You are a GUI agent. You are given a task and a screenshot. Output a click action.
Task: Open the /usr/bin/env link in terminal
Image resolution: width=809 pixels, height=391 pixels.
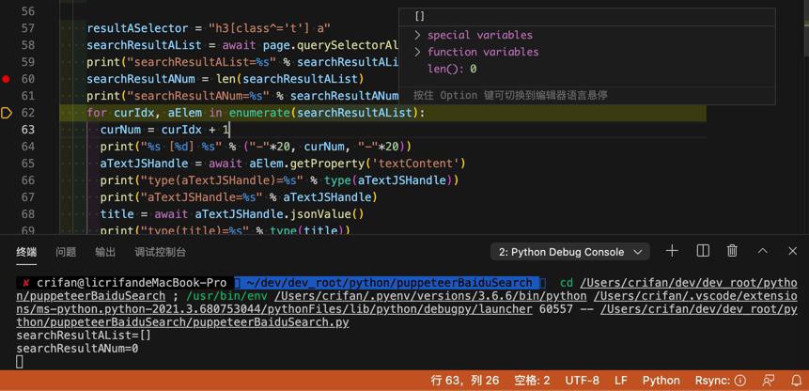point(227,296)
